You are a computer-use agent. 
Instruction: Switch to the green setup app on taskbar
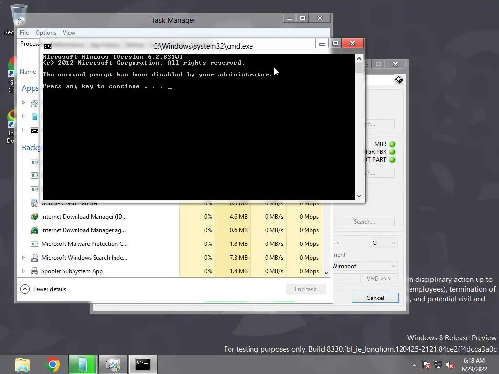coord(82,364)
